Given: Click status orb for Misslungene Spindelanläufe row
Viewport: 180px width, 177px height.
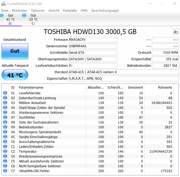Looking at the screenshot, I should point(5,132).
